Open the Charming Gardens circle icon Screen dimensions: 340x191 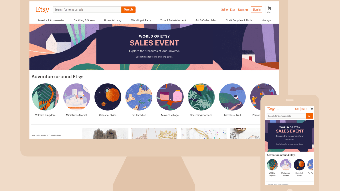(x=201, y=97)
